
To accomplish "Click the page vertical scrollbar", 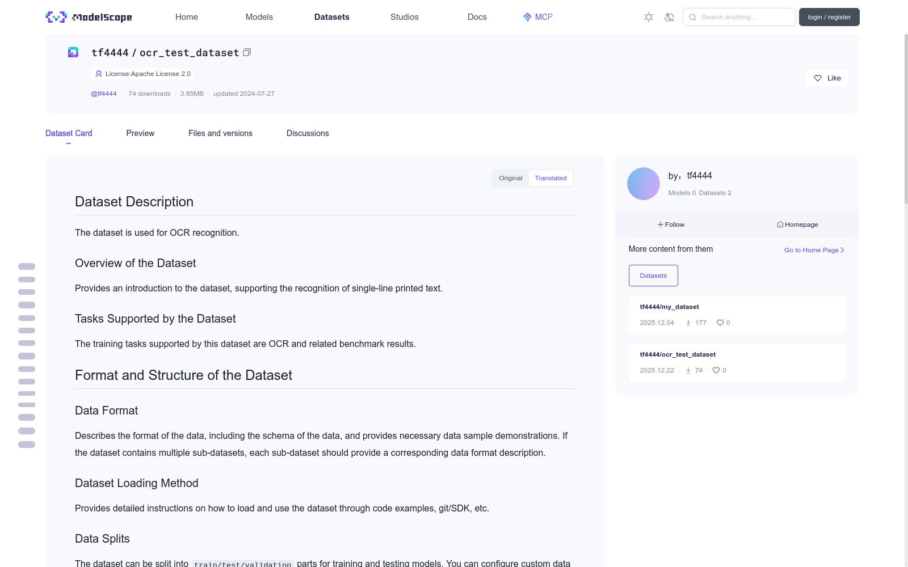I will point(906,119).
